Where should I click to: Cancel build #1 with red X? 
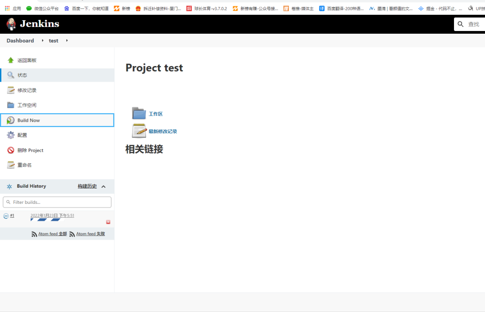(x=108, y=222)
